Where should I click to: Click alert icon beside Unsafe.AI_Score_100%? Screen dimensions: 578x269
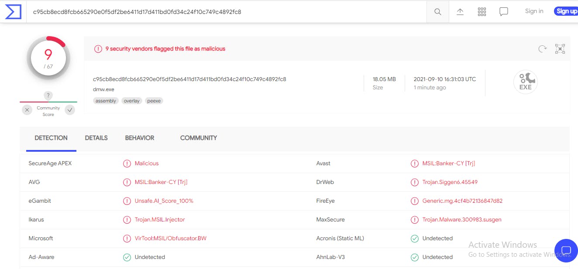(127, 201)
